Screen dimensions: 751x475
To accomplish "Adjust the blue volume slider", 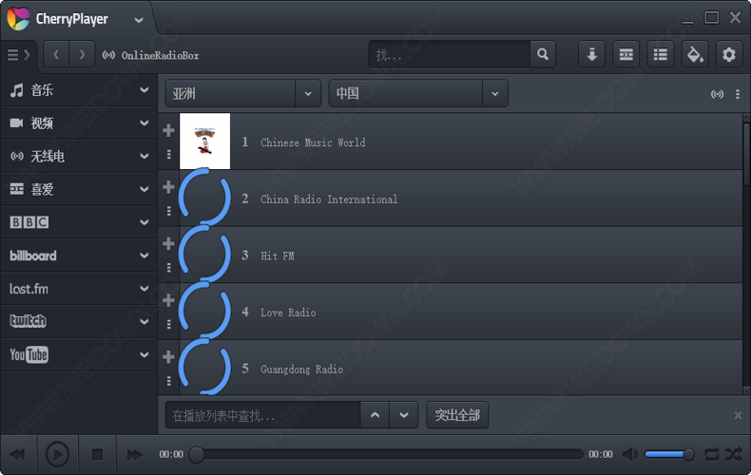I will (x=669, y=454).
